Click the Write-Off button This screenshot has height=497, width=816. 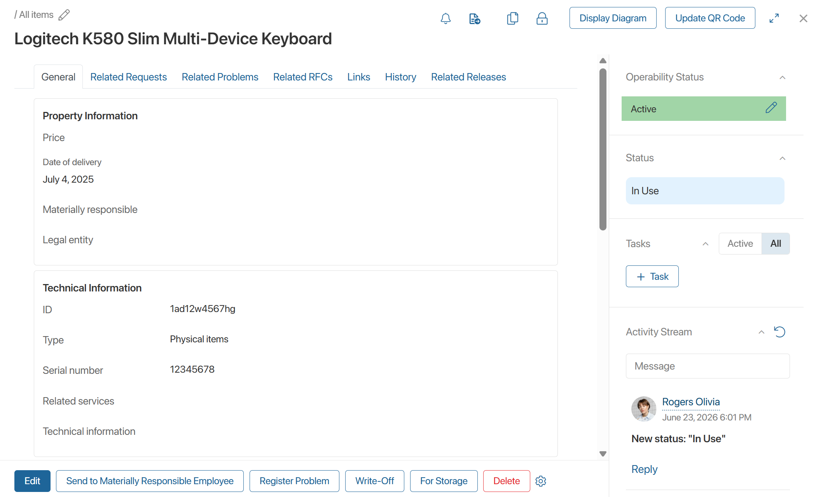(x=375, y=481)
